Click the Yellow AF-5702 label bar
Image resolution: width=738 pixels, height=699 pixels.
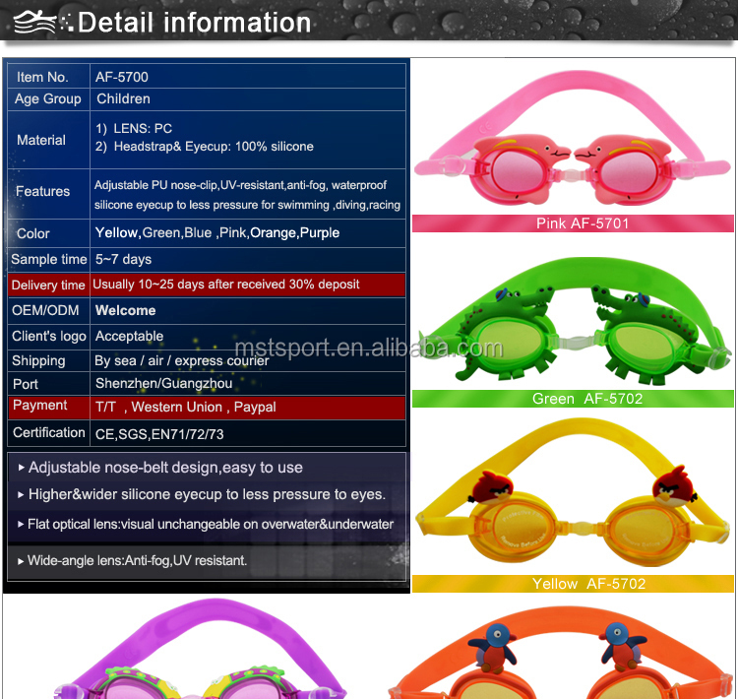[x=573, y=584]
